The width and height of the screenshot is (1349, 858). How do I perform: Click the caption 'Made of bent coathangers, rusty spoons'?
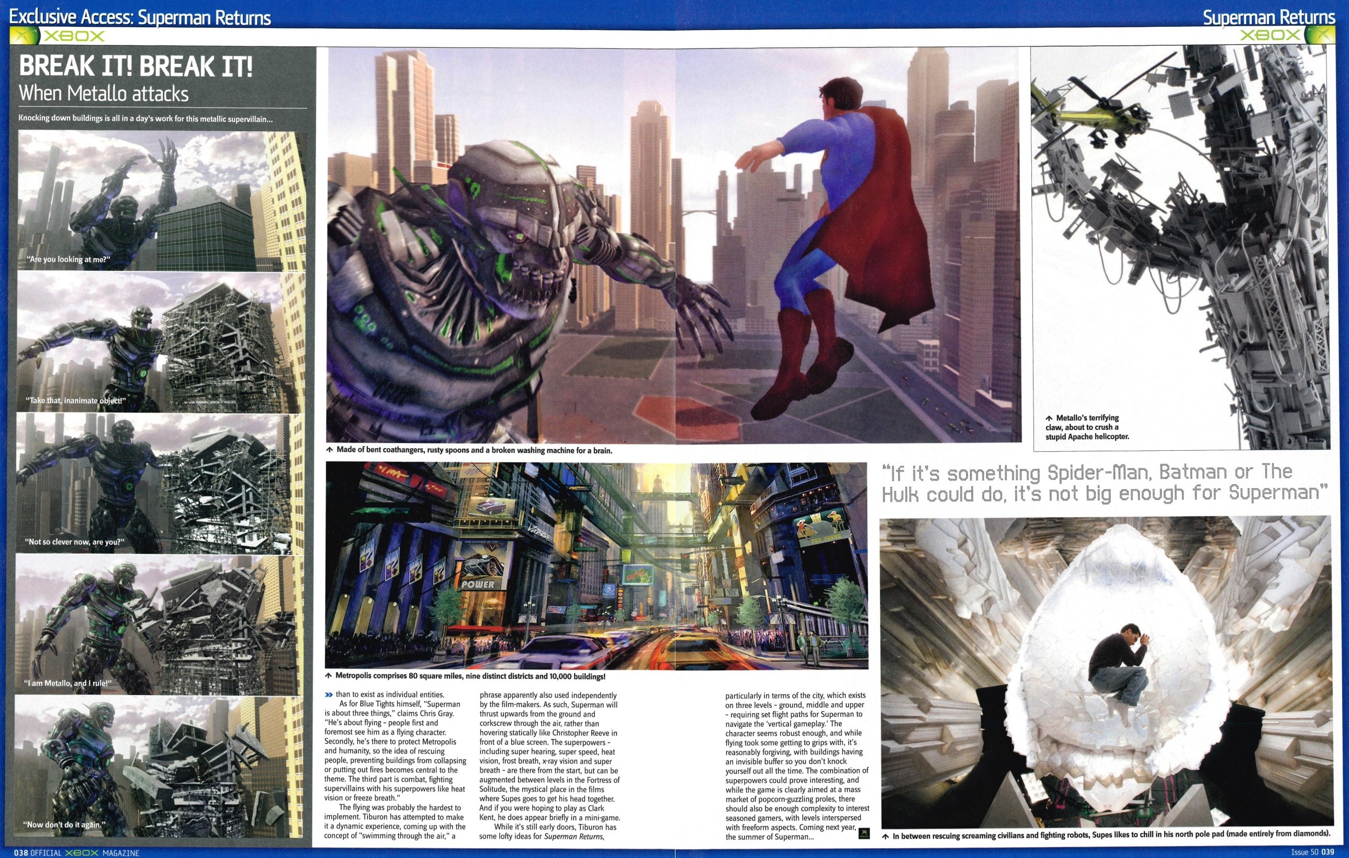click(474, 450)
